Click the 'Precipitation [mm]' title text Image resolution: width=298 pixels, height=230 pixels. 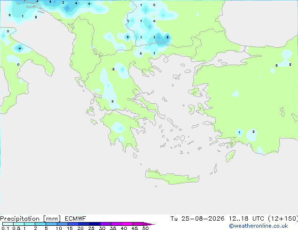[31, 219]
